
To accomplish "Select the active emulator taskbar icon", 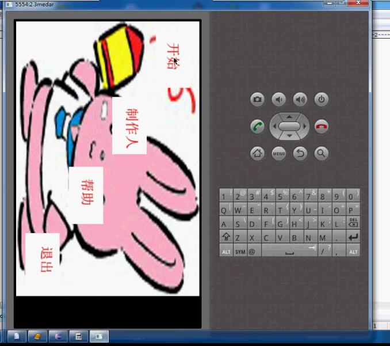I will pyautogui.click(x=100, y=337).
